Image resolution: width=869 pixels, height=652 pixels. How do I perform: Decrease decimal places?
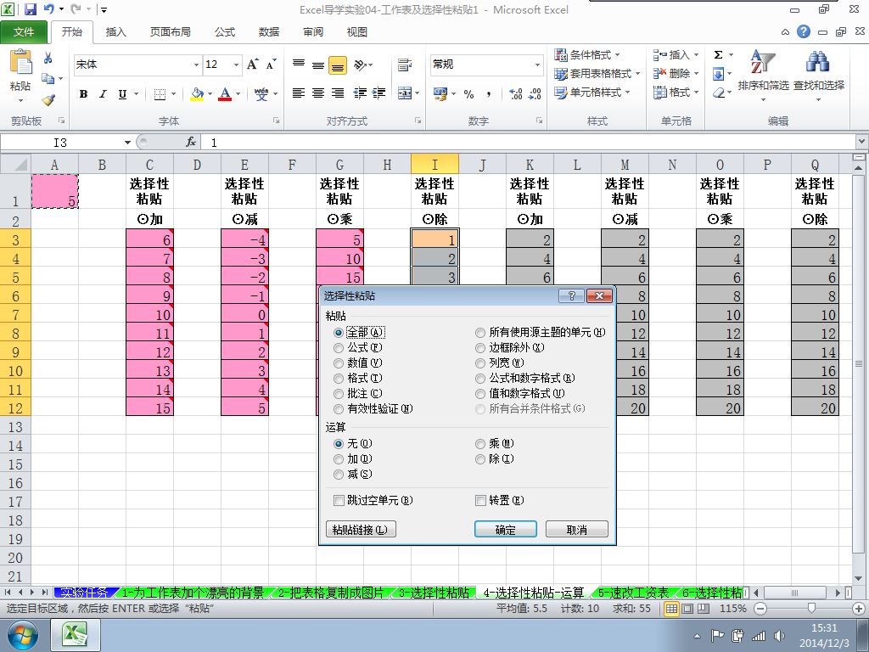535,94
